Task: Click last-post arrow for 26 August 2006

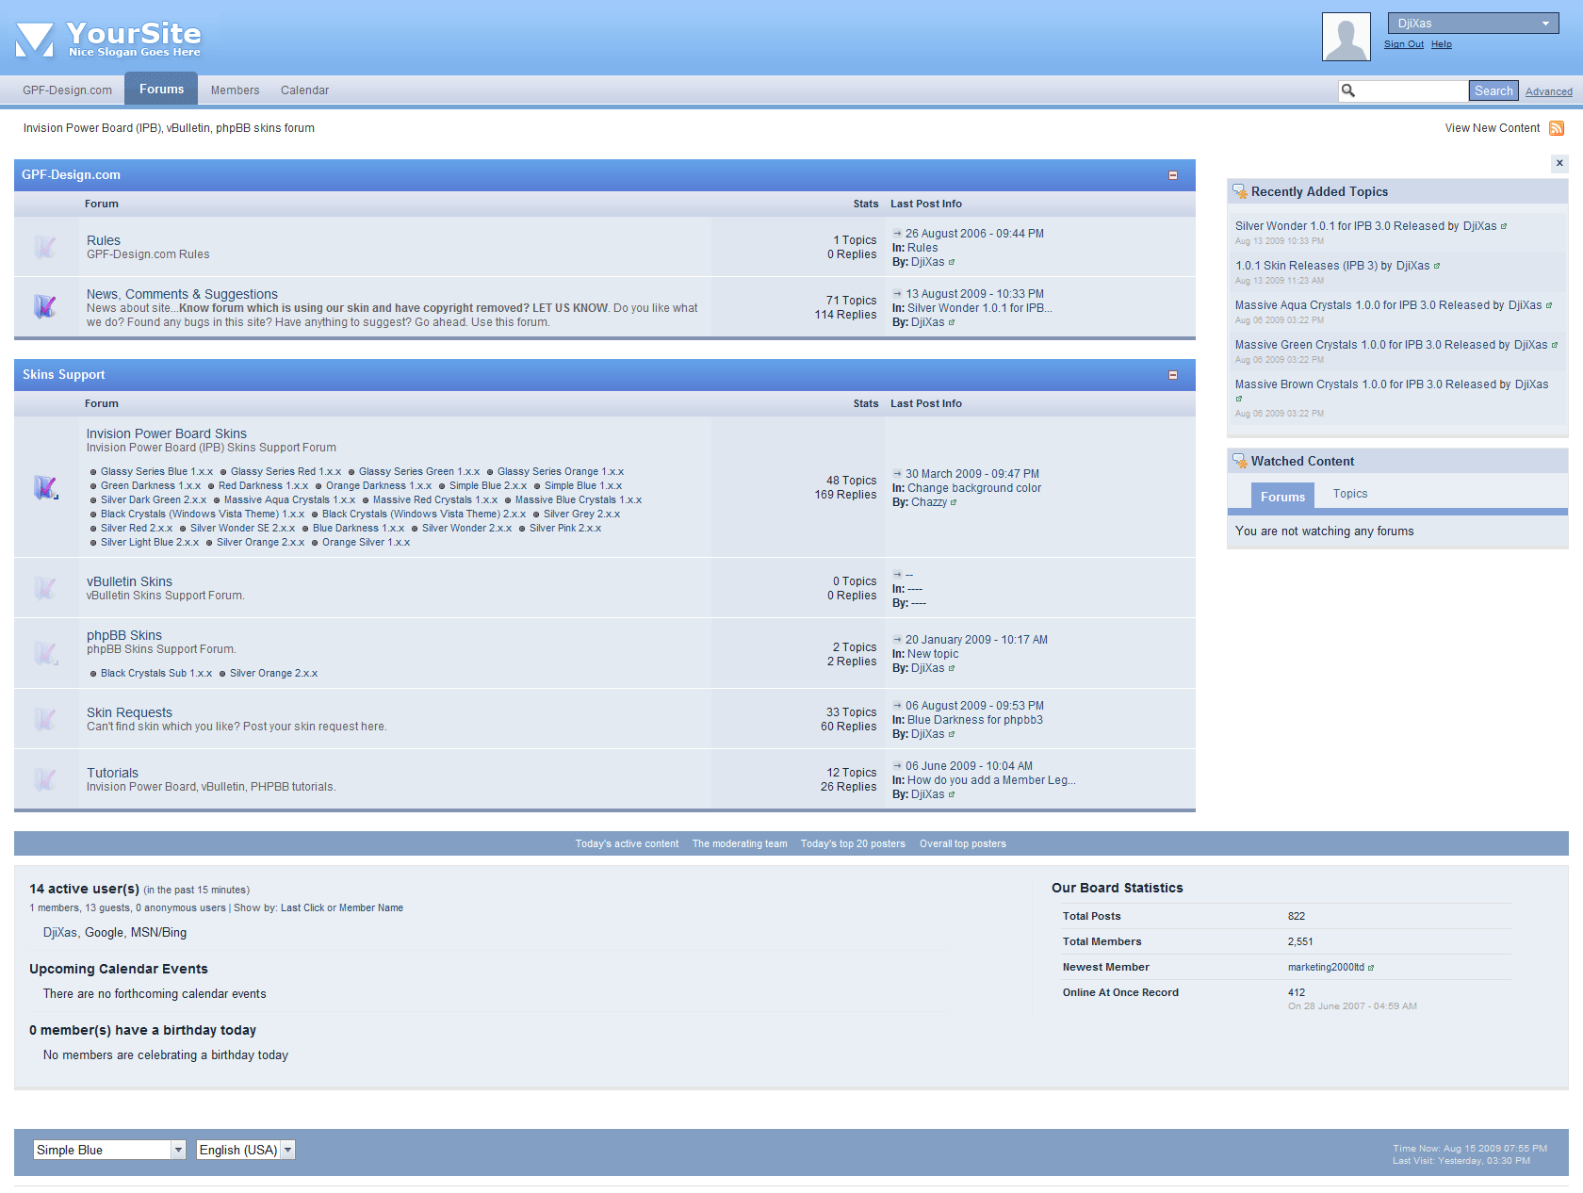Action: (x=897, y=233)
